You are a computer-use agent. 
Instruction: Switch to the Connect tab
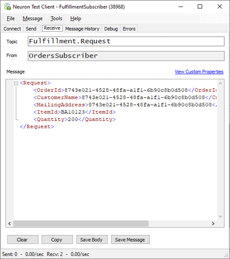click(12, 29)
